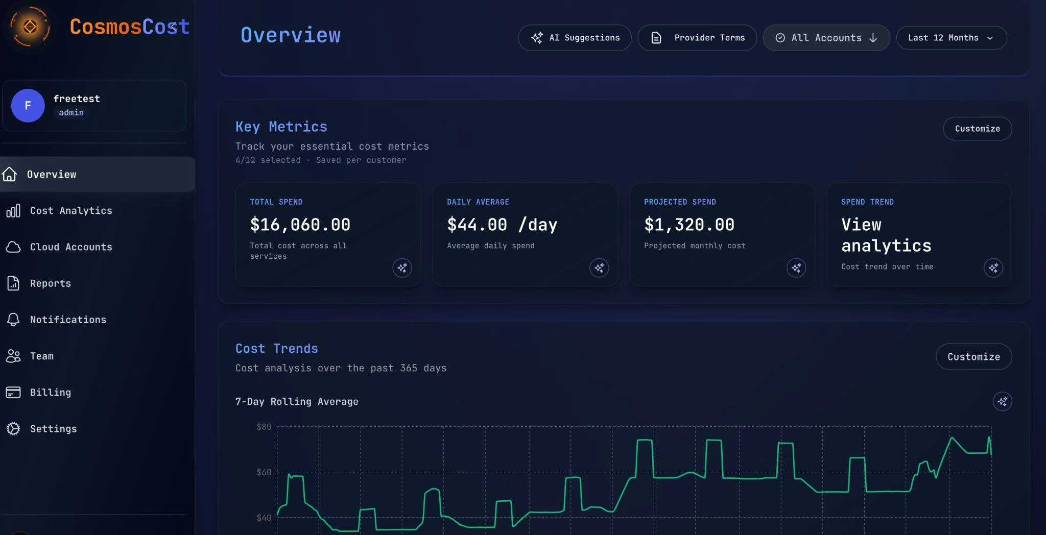Click the AI sparkle on Daily Average card

point(599,267)
